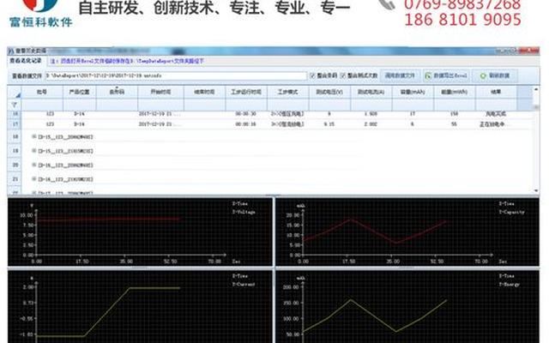The width and height of the screenshot is (549, 343).
Task: Sort by the energy (mWh) column header
Action: click(x=455, y=92)
